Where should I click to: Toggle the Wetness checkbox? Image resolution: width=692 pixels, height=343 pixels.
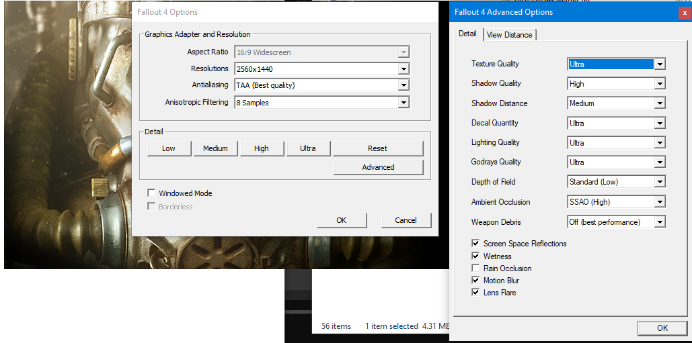(475, 256)
